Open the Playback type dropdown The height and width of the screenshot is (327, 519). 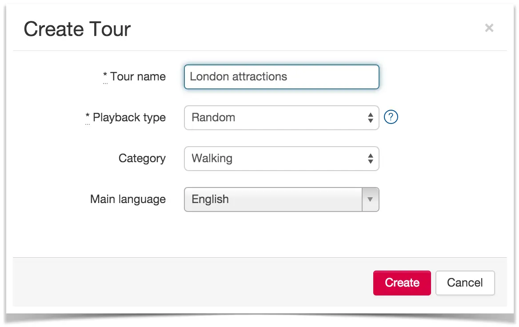(x=281, y=118)
